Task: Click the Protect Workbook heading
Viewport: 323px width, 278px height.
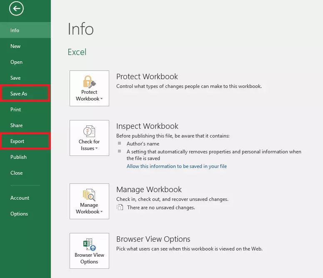Action: tap(147, 76)
